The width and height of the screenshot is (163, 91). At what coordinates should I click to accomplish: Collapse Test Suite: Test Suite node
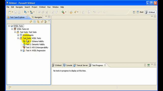15,32
